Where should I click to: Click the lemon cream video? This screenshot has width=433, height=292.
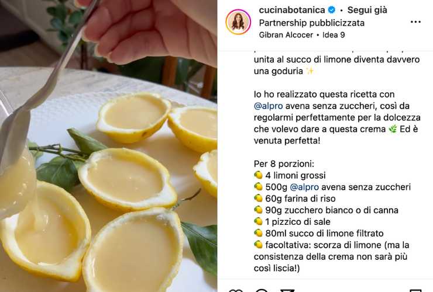click(x=108, y=146)
